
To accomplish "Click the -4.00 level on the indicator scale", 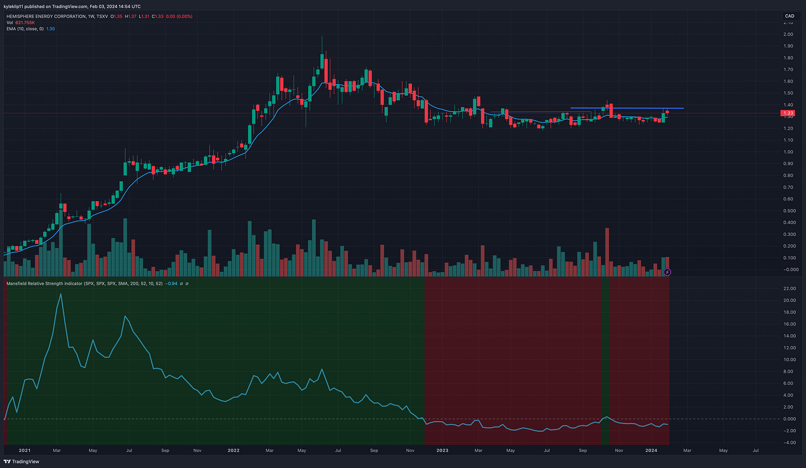I will (x=789, y=443).
